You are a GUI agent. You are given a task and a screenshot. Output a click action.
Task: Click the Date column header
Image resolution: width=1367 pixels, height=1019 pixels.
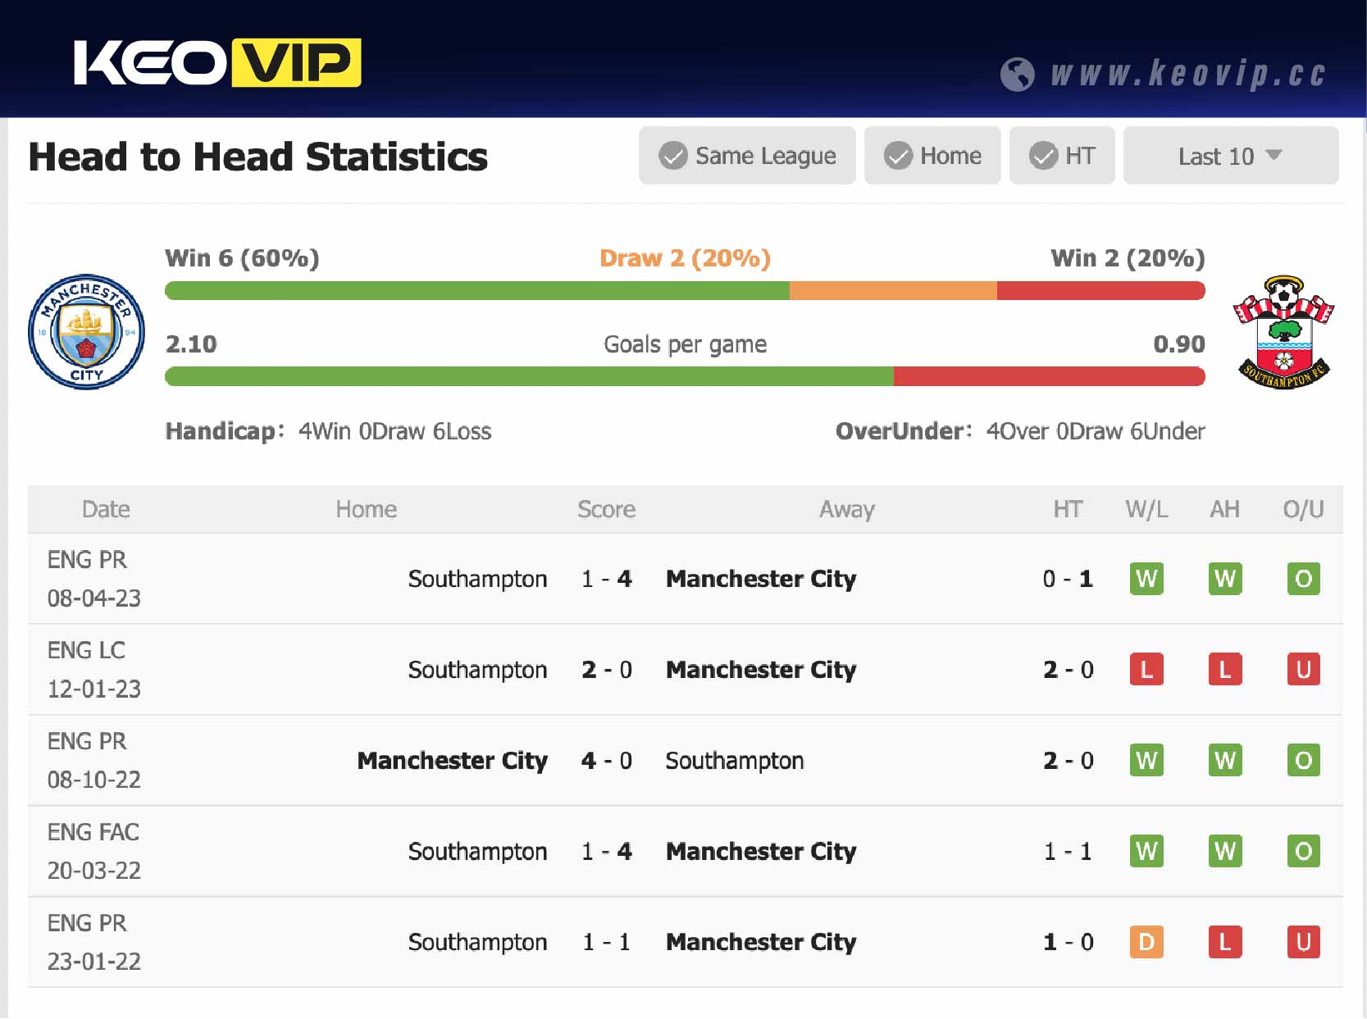[106, 509]
